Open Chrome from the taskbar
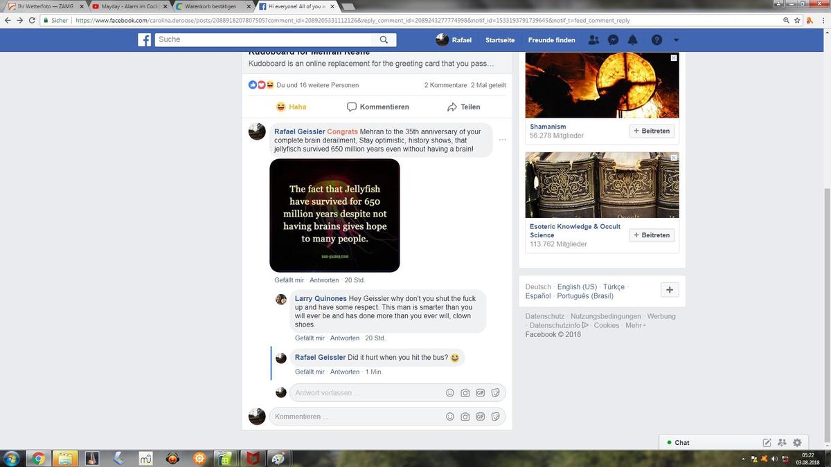 (x=38, y=458)
